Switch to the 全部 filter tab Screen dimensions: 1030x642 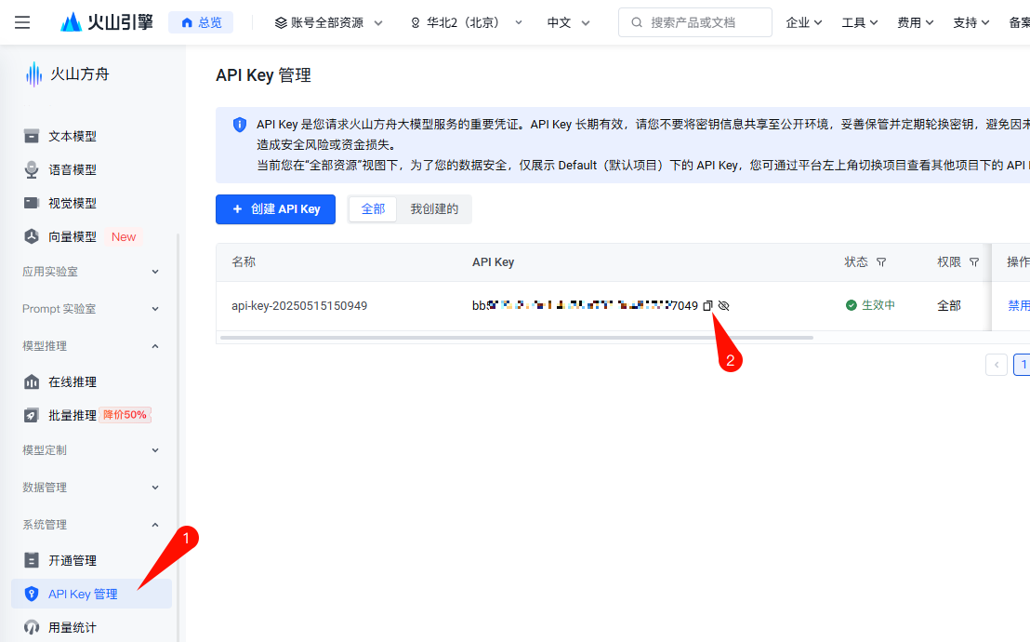pos(373,209)
